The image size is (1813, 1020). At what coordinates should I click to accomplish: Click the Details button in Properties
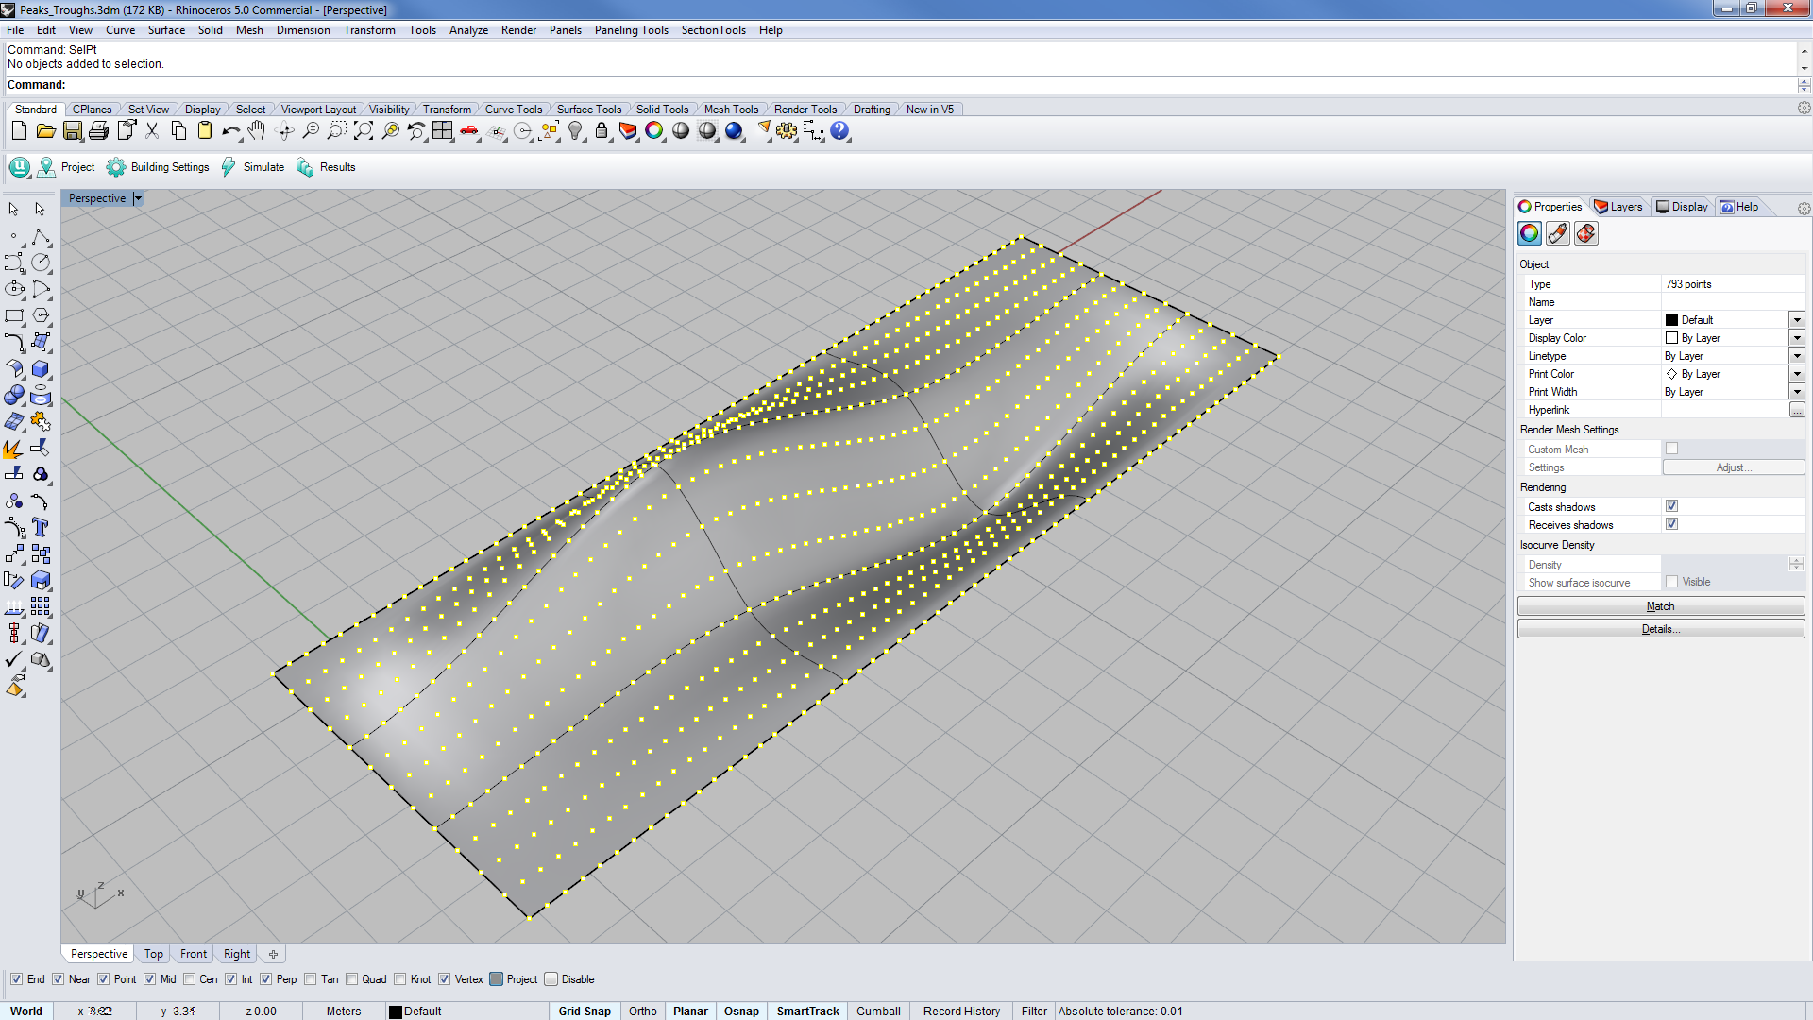[x=1660, y=628]
